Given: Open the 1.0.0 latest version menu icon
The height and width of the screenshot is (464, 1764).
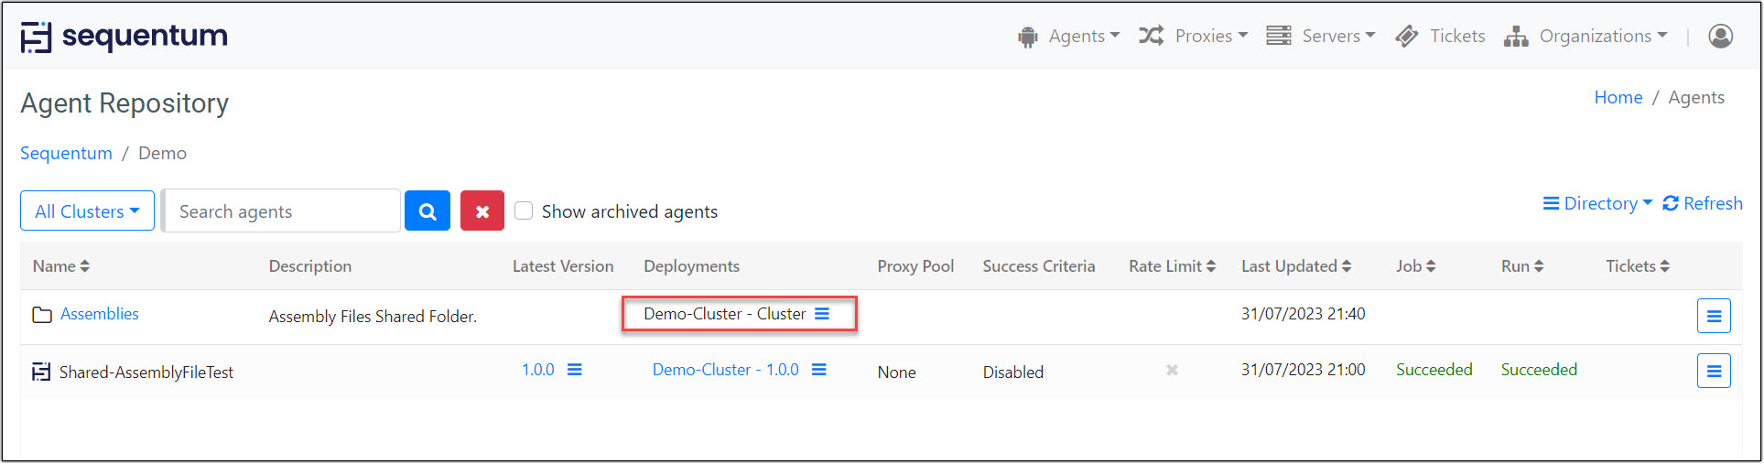Looking at the screenshot, I should [574, 370].
